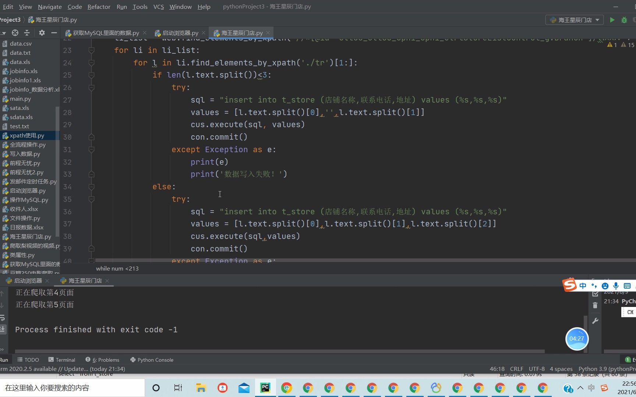Click the UTF-8 encoding in status bar
This screenshot has height=397, width=636.
tap(537, 369)
